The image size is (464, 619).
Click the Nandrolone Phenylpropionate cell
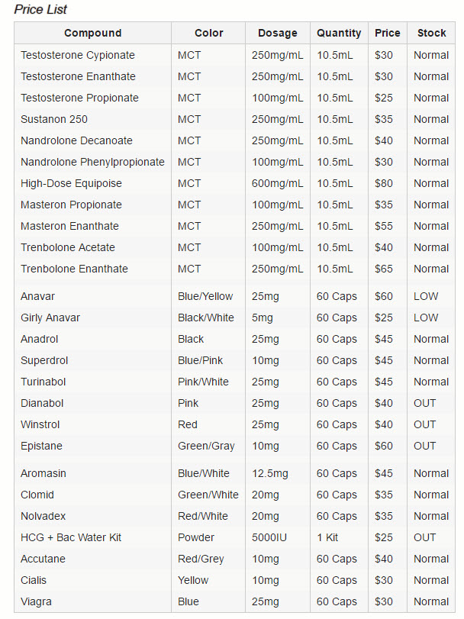[x=92, y=163]
